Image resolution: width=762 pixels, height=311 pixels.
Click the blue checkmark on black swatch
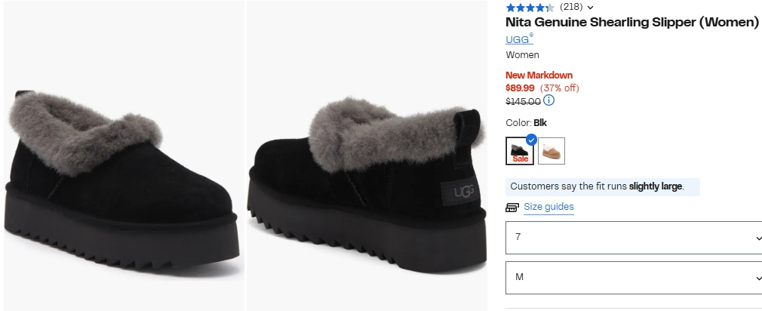pos(531,140)
